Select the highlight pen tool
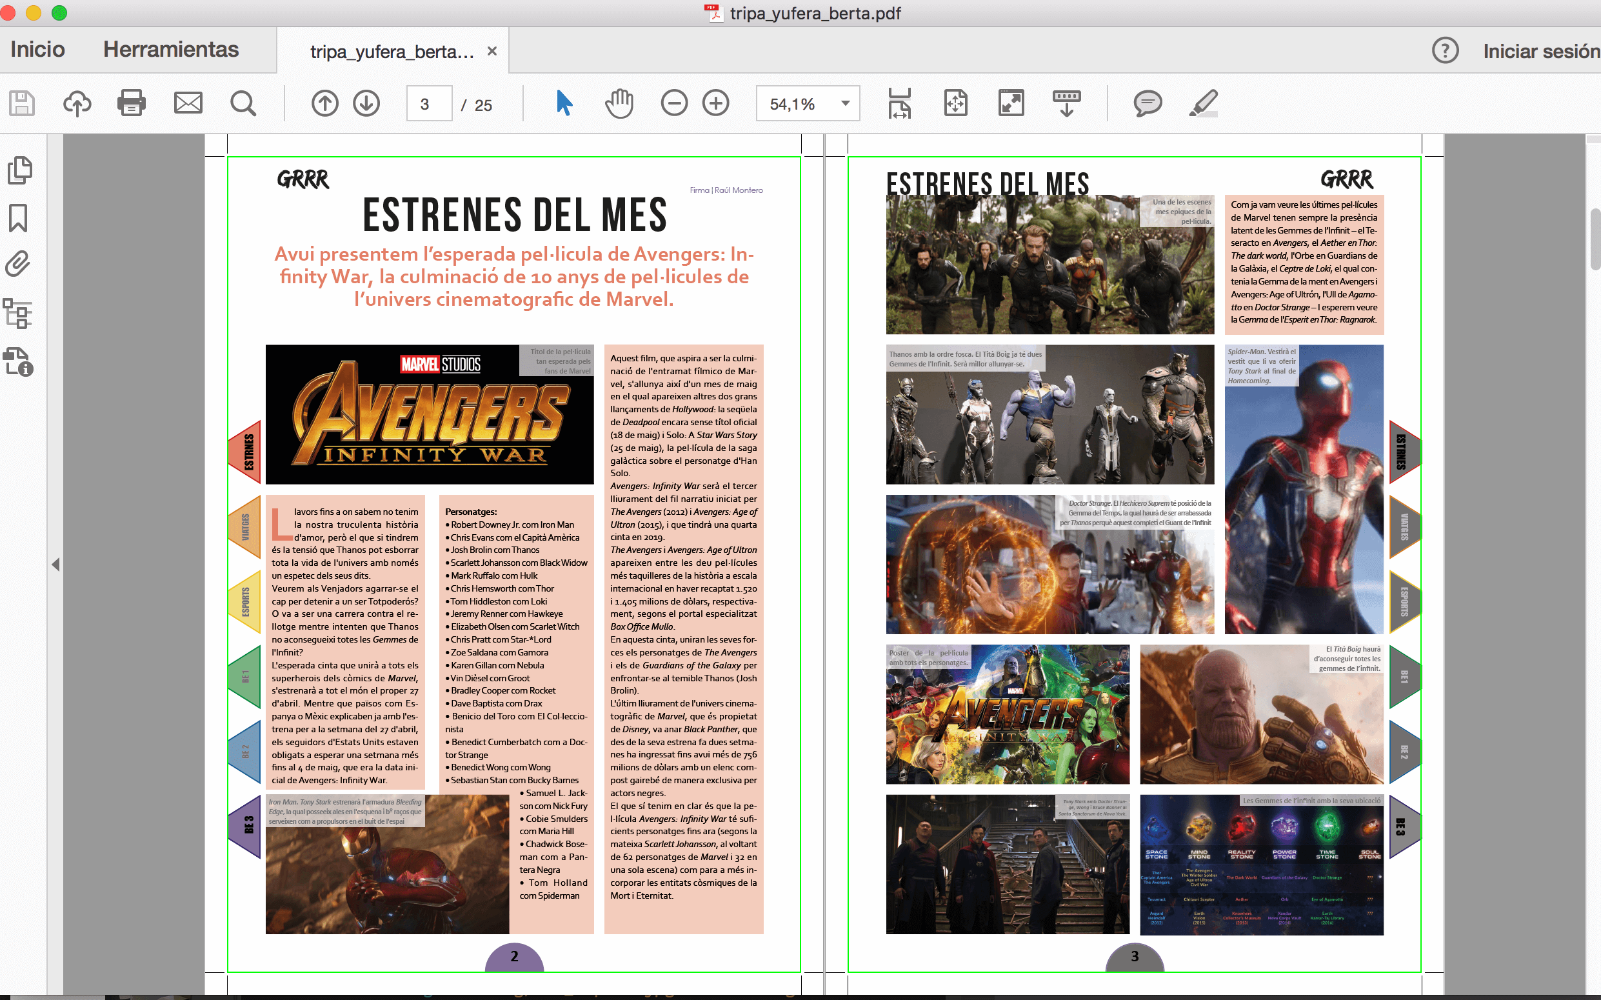The width and height of the screenshot is (1601, 1000). point(1204,104)
